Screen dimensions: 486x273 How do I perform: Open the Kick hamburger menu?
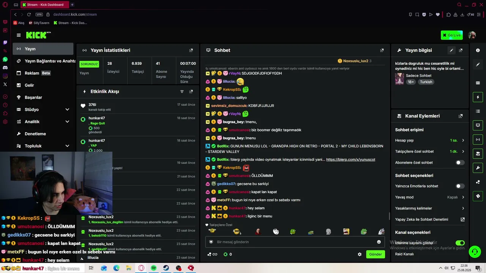coord(19,35)
